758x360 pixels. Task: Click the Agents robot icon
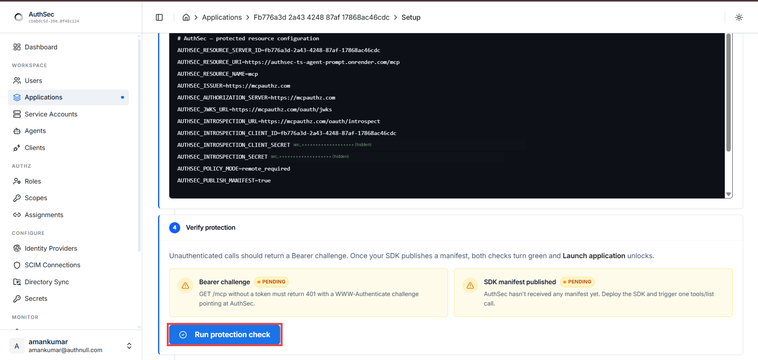click(x=17, y=131)
